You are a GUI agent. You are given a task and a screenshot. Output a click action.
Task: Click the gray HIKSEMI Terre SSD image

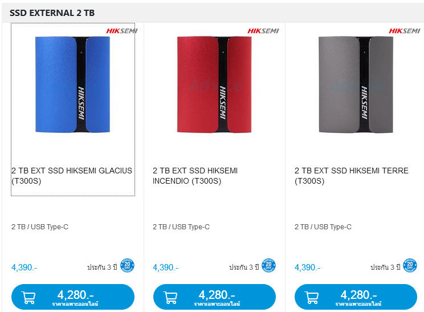[x=356, y=84]
